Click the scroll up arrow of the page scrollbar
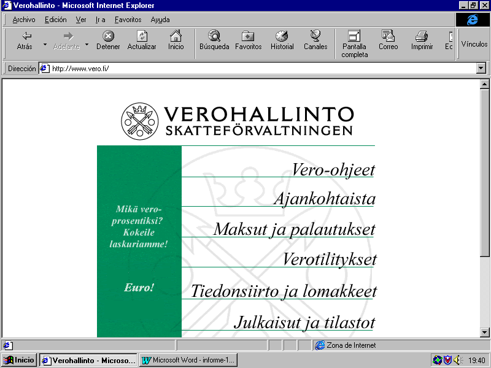The height and width of the screenshot is (368, 491). 484,84
